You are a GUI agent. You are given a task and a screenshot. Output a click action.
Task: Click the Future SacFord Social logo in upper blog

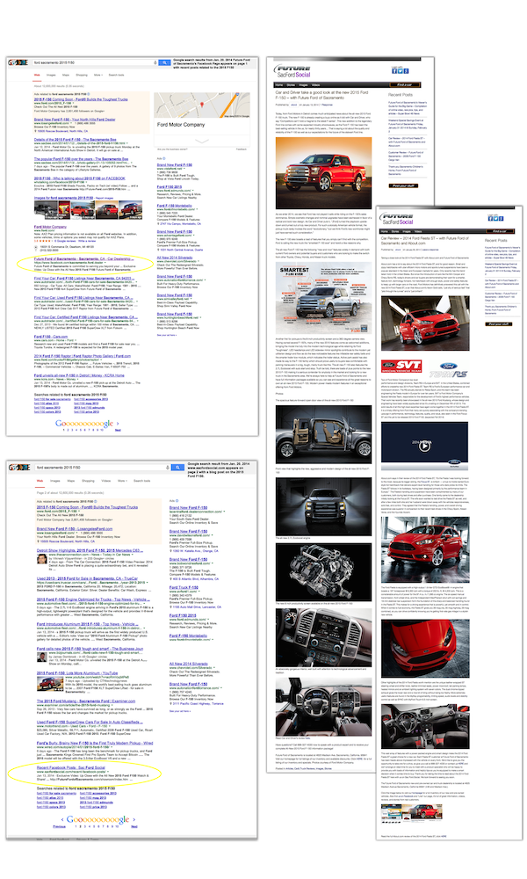(x=292, y=70)
